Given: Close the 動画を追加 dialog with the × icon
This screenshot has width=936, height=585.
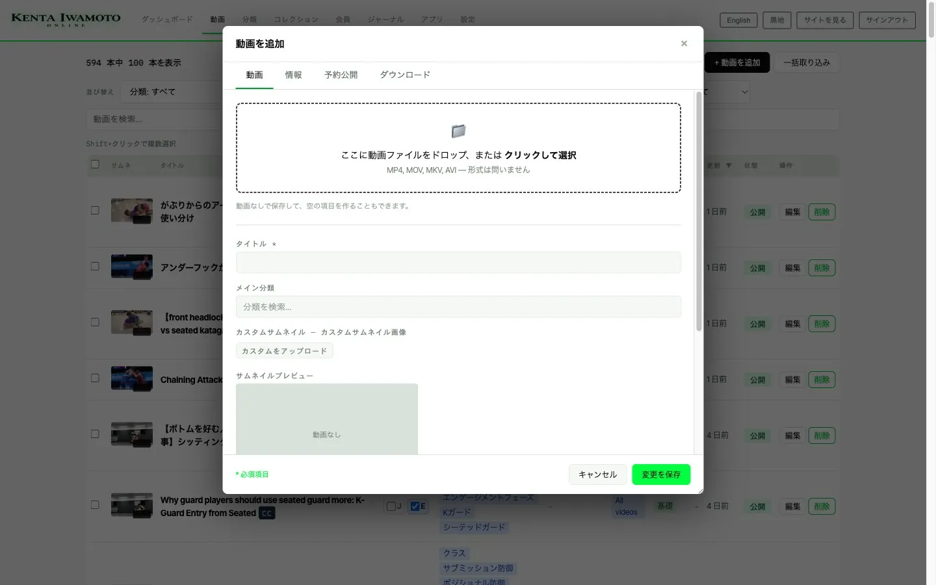Looking at the screenshot, I should 684,44.
